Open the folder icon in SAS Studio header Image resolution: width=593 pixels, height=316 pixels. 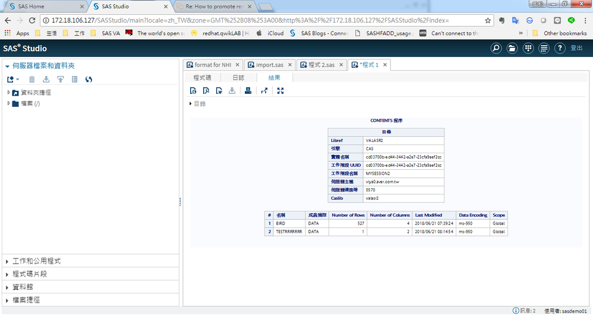(x=512, y=48)
